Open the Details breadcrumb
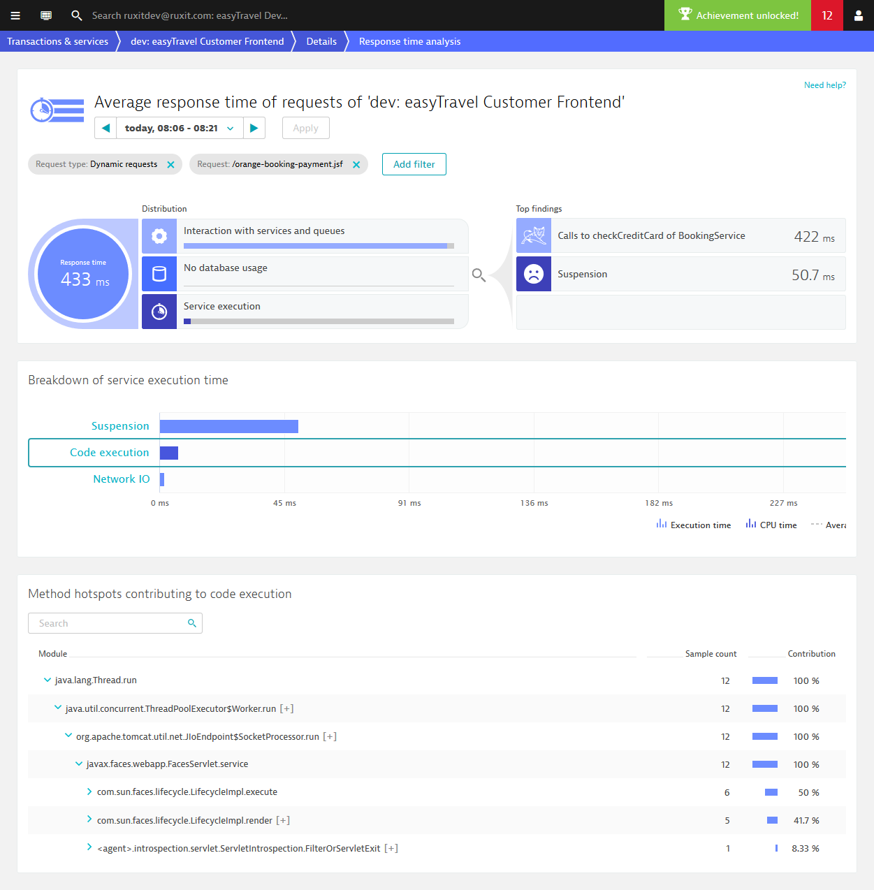This screenshot has width=874, height=890. [321, 41]
